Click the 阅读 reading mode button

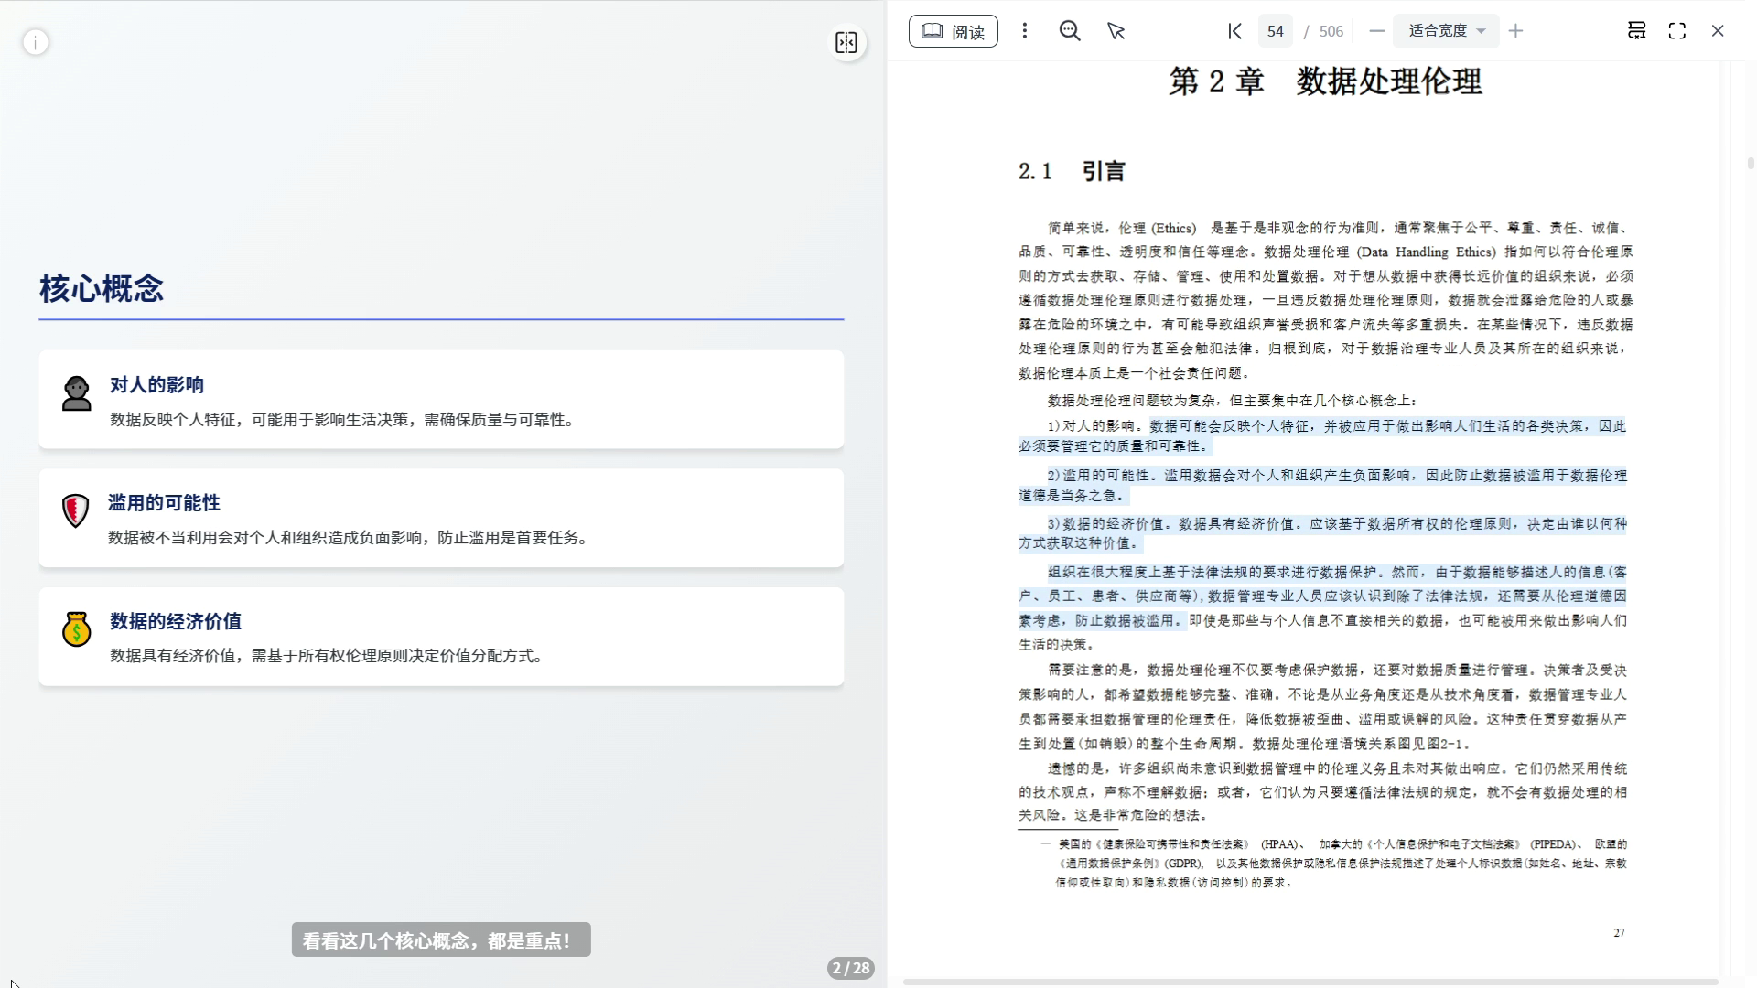click(953, 31)
